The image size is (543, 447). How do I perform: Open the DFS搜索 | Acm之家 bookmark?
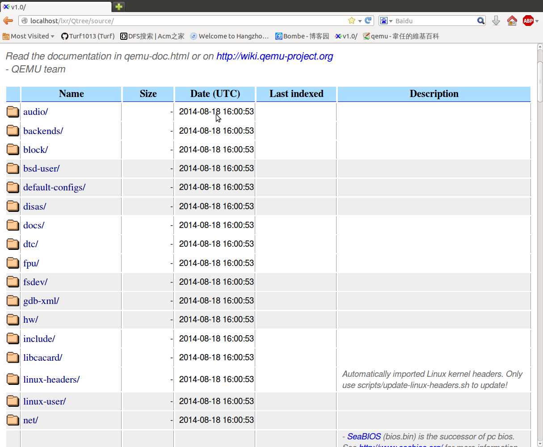[x=152, y=36]
